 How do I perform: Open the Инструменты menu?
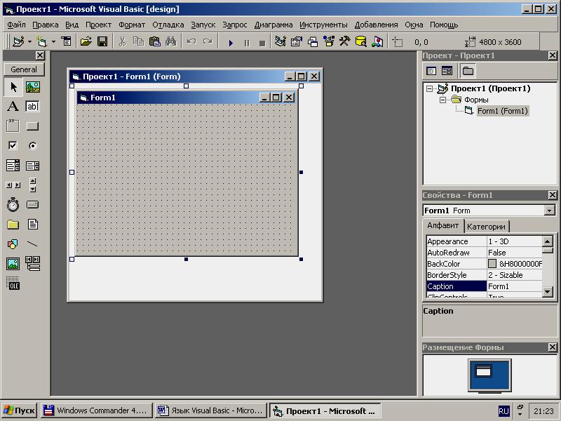323,25
